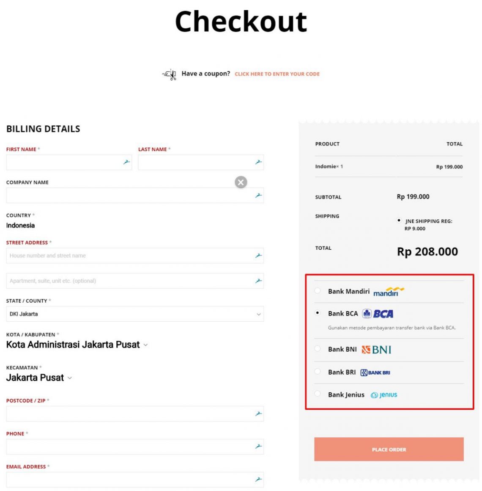Expand the Kota / Kabupaten dropdown
Image resolution: width=482 pixels, height=491 pixels.
click(77, 345)
